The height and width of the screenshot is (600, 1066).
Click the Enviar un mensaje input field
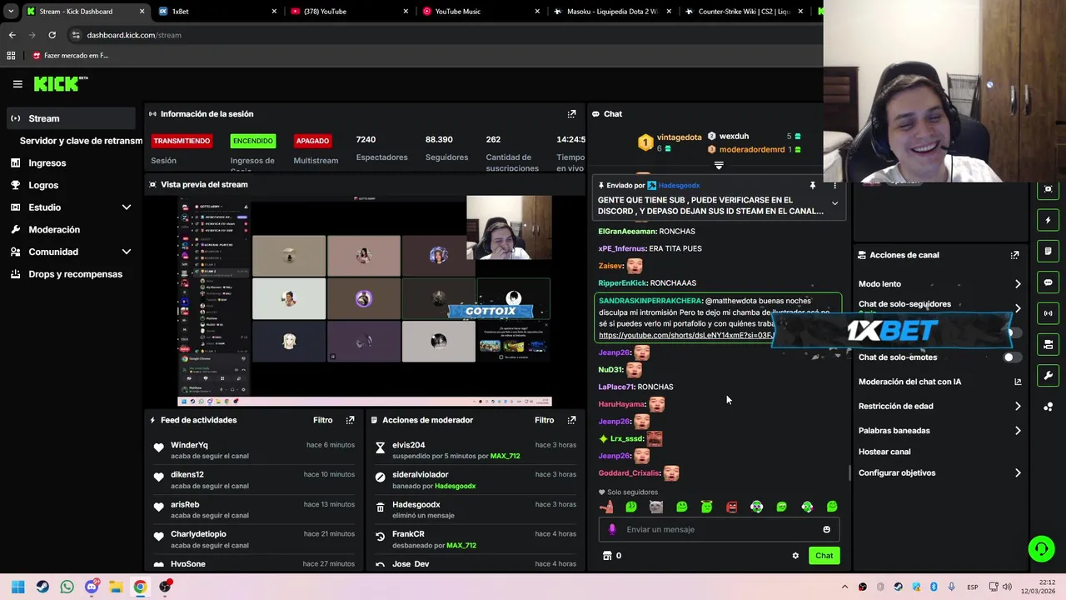pos(719,529)
